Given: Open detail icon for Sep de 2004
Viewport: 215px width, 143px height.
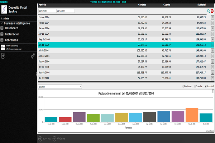Looking at the screenshot, I should (212, 61).
